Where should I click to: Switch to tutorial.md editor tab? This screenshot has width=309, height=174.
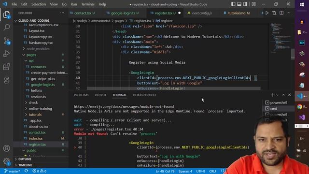(x=239, y=13)
